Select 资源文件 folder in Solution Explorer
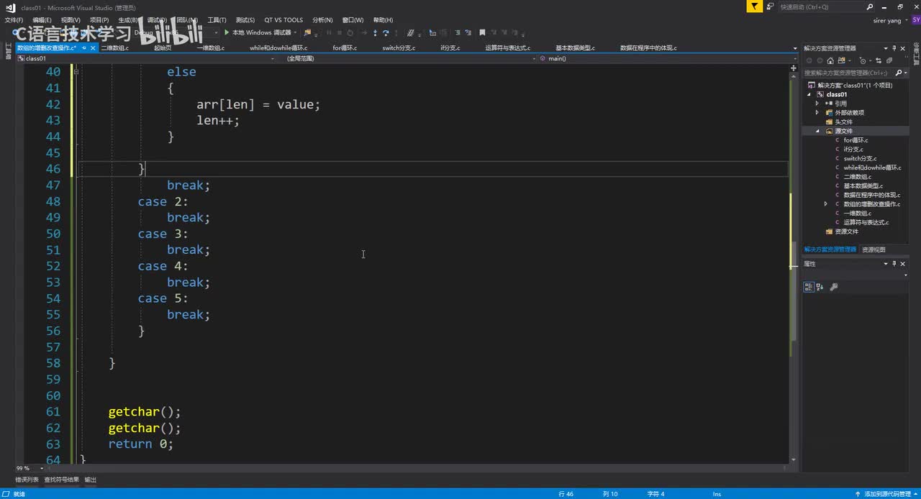Screen dimensions: 921x499 (846, 232)
